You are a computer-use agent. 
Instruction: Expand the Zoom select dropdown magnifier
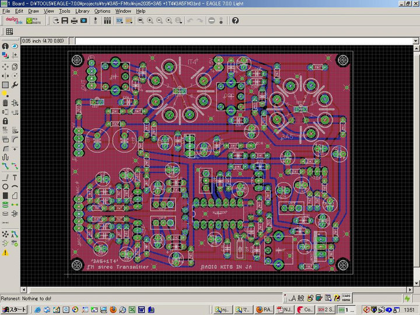178,20
